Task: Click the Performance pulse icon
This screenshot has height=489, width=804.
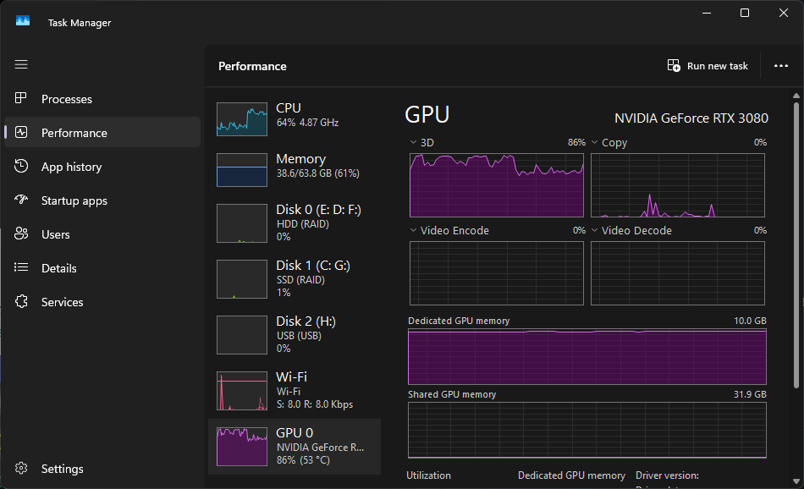Action: (x=21, y=132)
